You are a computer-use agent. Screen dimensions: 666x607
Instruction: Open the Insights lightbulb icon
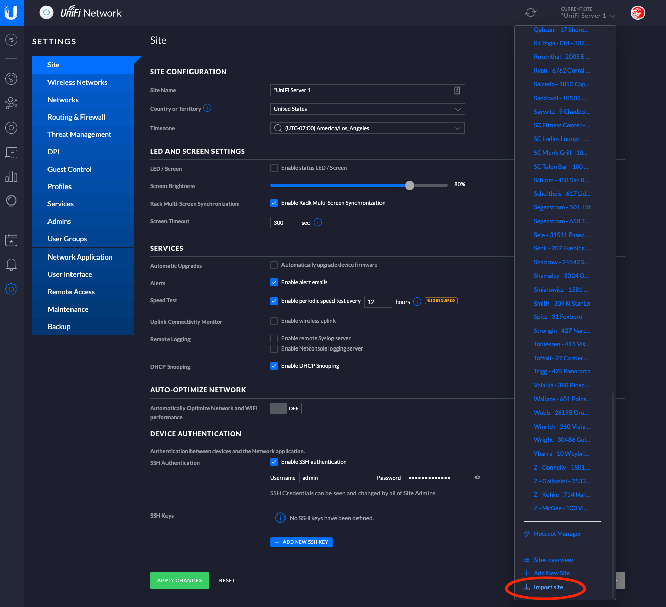click(11, 201)
